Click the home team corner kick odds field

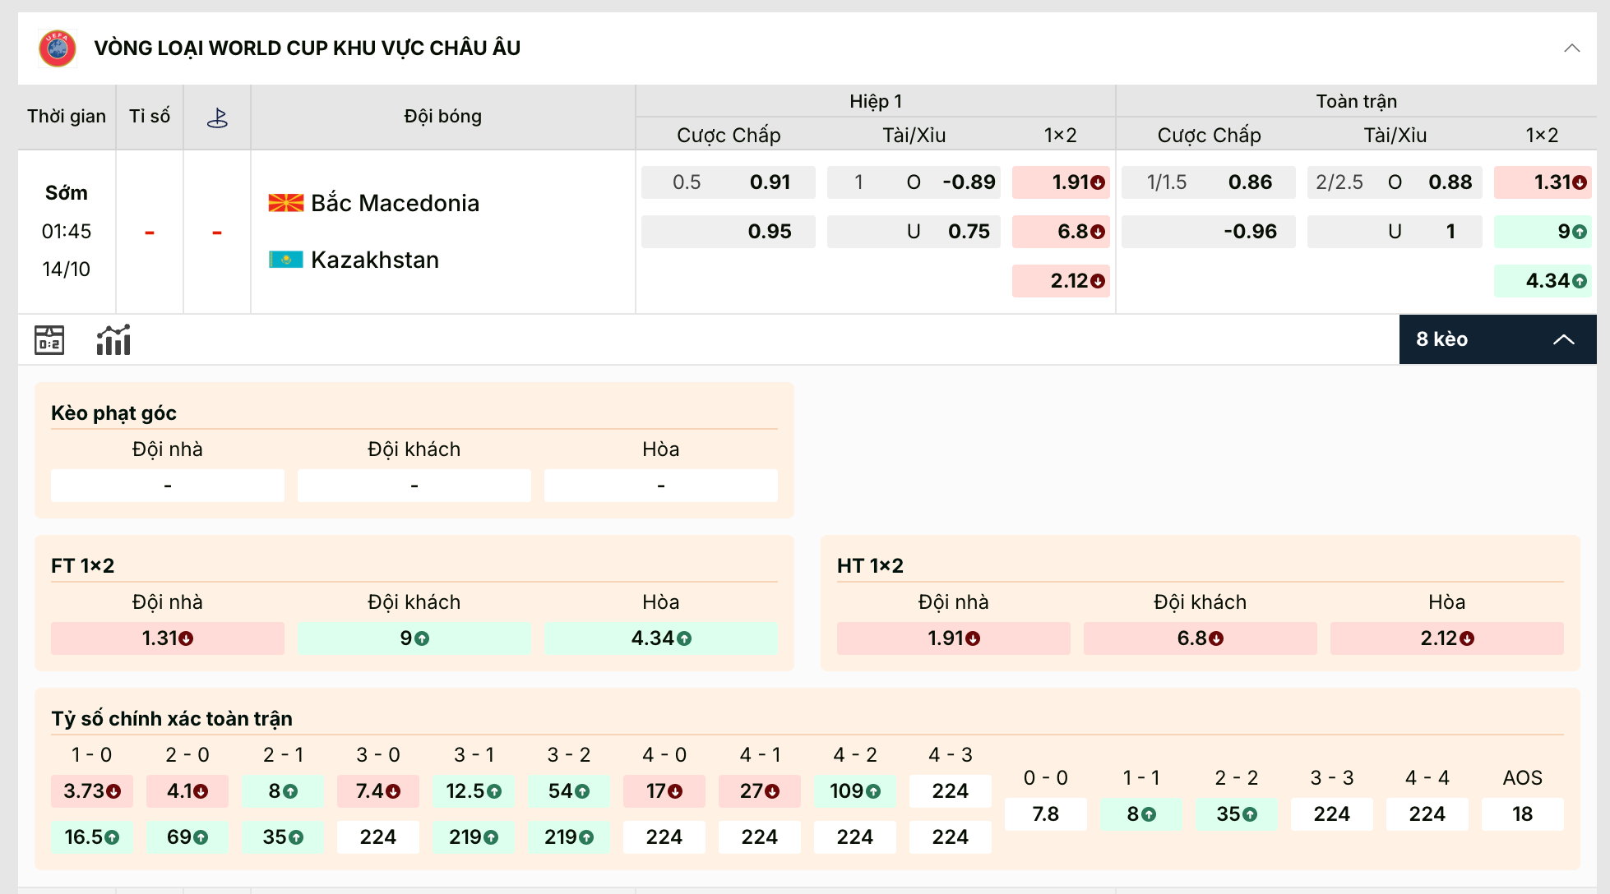(167, 486)
